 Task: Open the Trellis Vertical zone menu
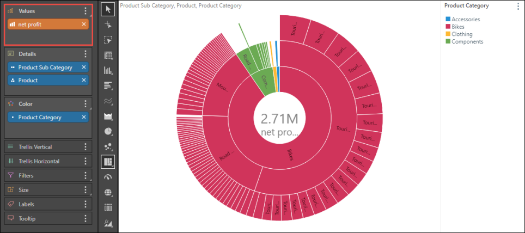[x=85, y=147]
